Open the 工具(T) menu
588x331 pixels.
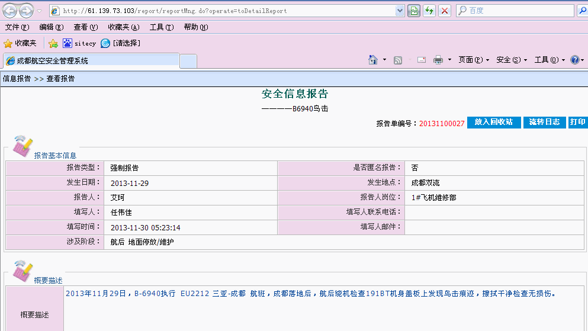tap(162, 27)
